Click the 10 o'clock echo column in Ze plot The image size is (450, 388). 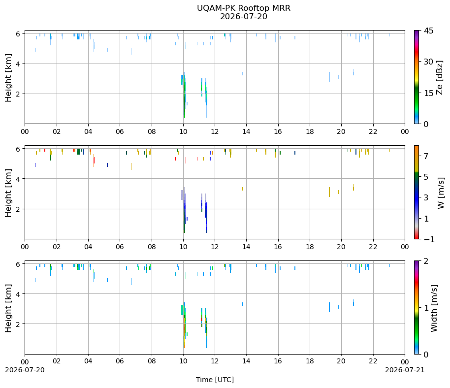point(184,95)
